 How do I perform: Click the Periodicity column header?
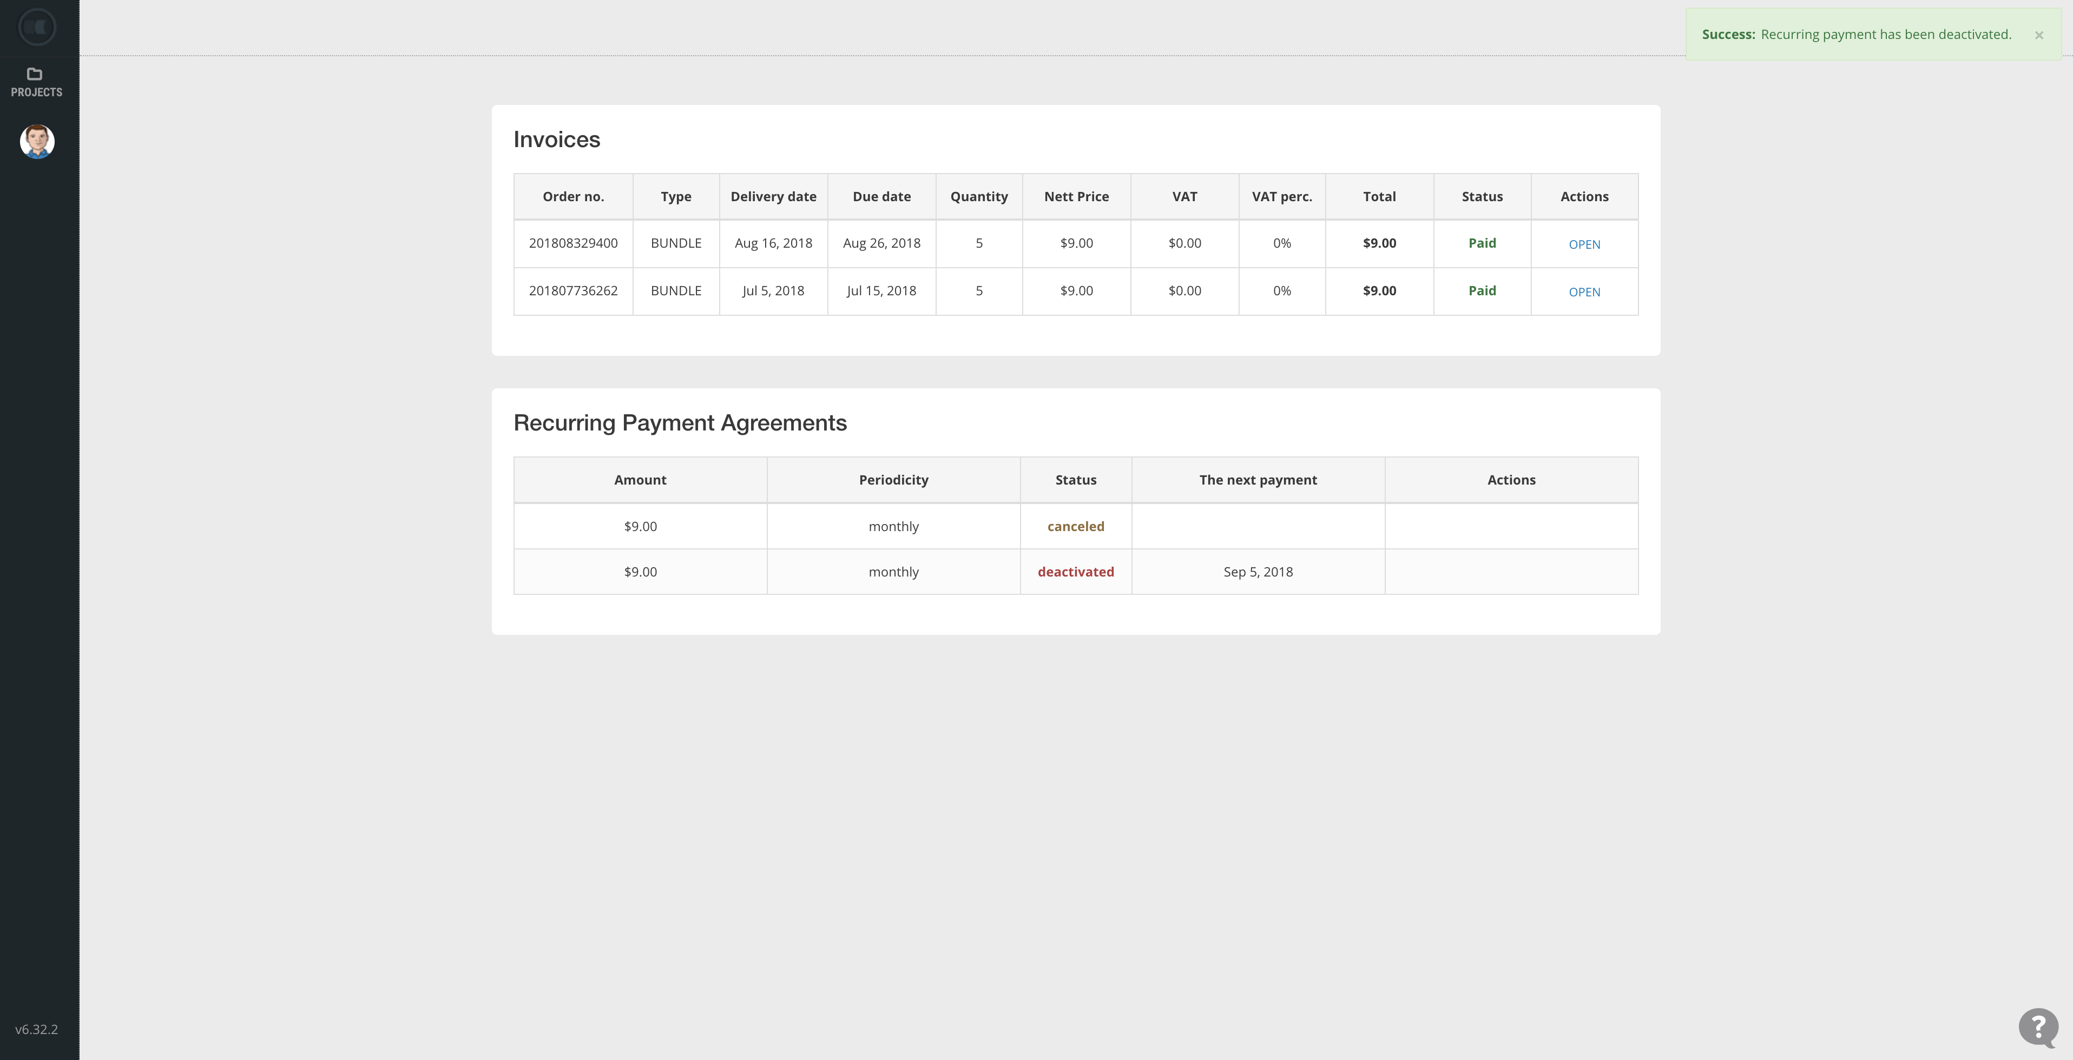tap(893, 479)
